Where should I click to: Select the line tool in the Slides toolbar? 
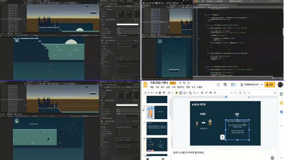pyautogui.click(x=195, y=93)
